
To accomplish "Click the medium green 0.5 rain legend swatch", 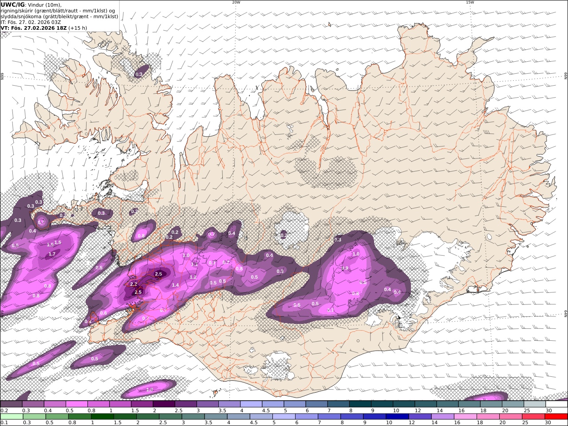I will [x=57, y=417].
